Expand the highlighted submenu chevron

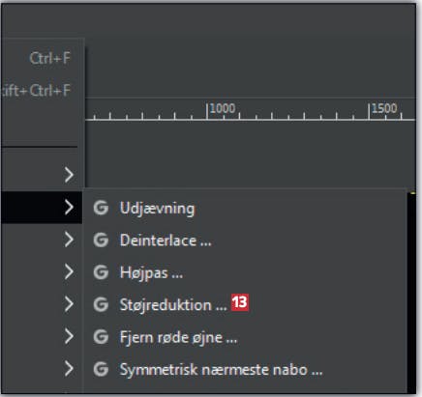pyautogui.click(x=69, y=207)
